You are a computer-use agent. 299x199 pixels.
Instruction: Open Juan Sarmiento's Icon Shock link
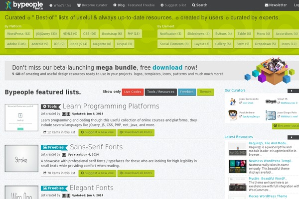point(248,103)
